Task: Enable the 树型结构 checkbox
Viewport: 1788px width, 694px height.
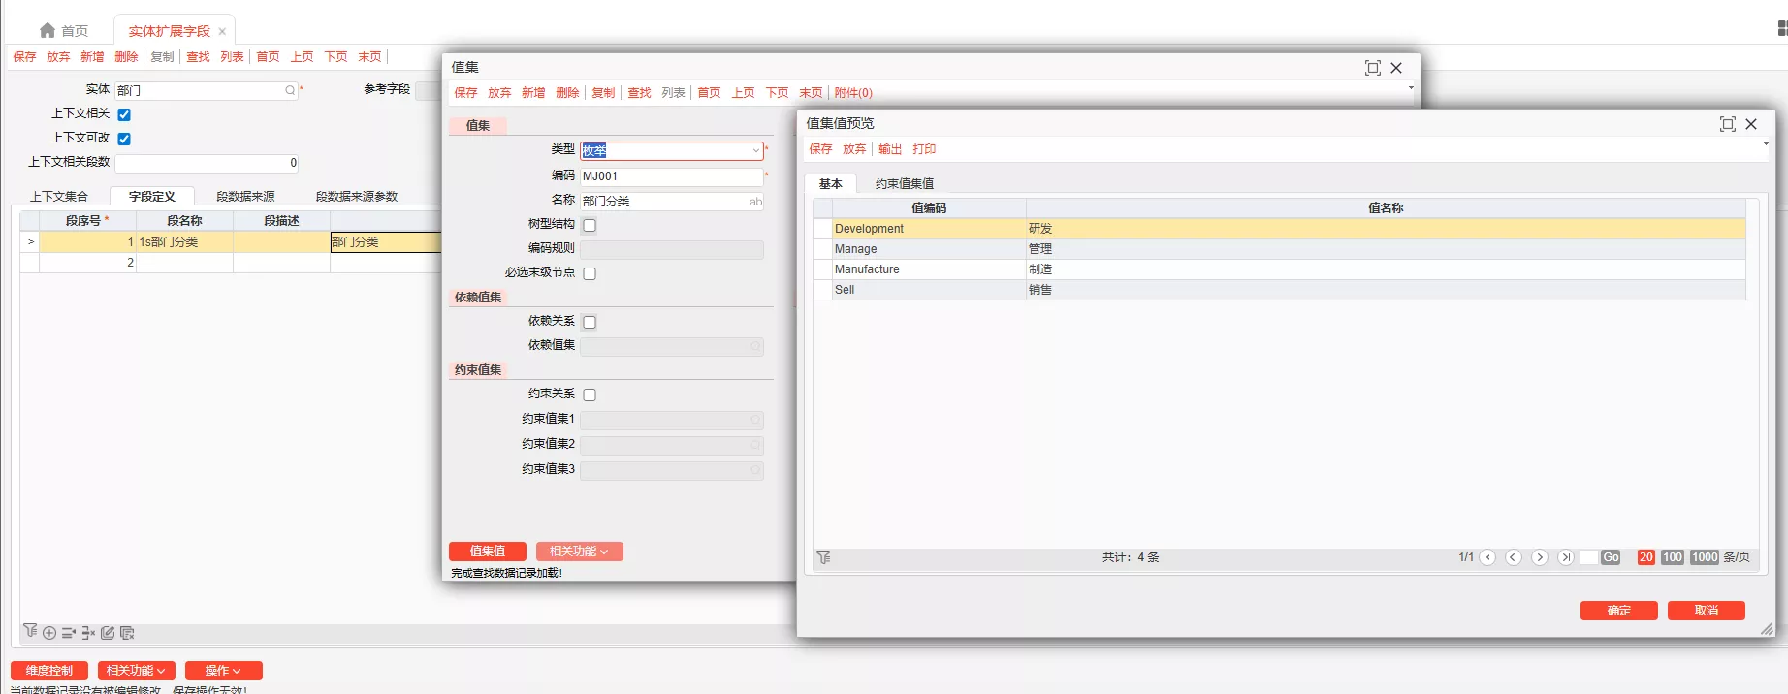Action: 590,225
